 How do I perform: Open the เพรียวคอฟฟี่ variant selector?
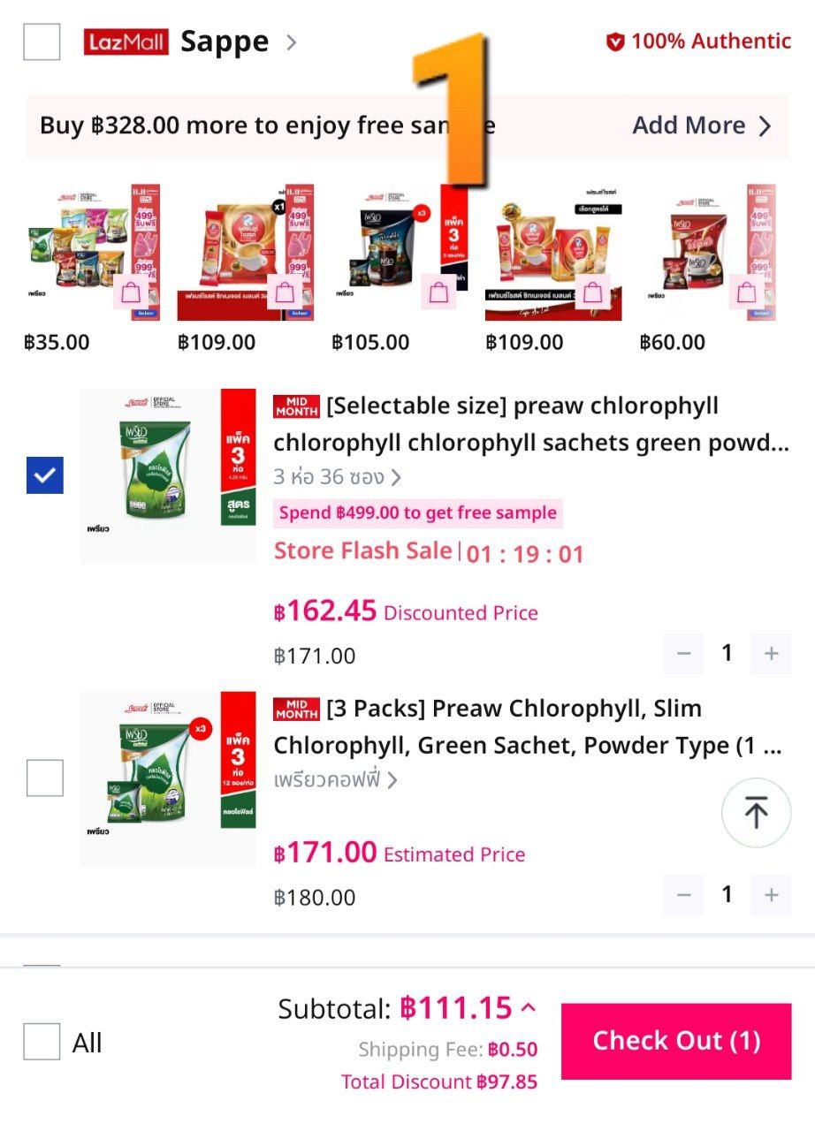click(336, 780)
